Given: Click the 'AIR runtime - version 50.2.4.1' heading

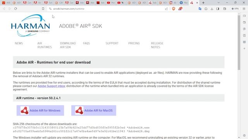Looking at the screenshot, I should (38, 98).
